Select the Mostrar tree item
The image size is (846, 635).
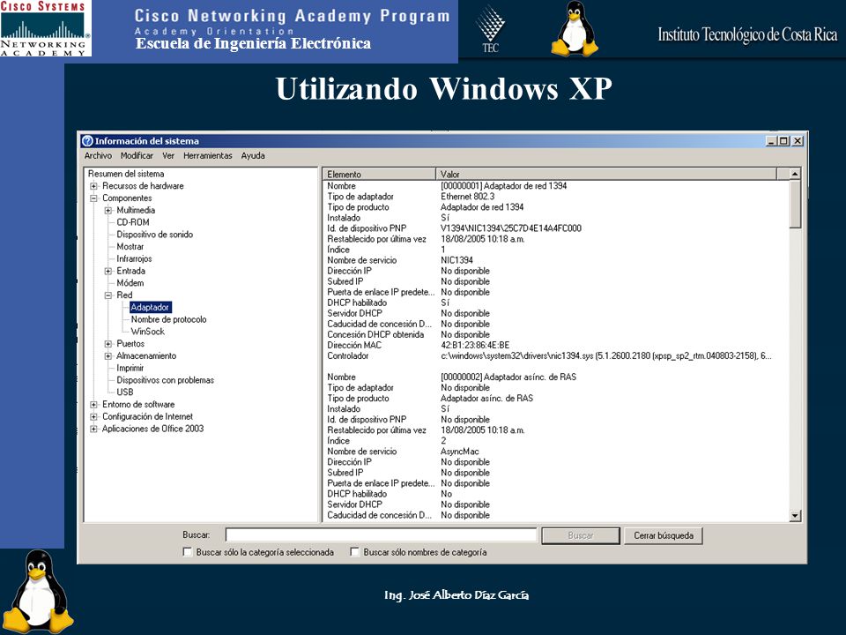click(x=130, y=247)
